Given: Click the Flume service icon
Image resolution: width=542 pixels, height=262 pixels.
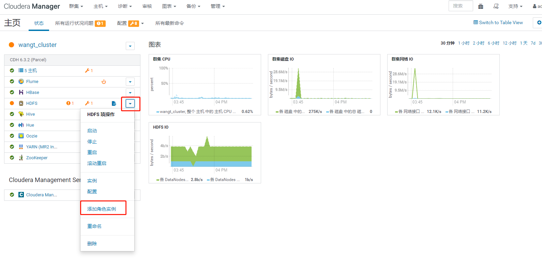Looking at the screenshot, I should (21, 82).
